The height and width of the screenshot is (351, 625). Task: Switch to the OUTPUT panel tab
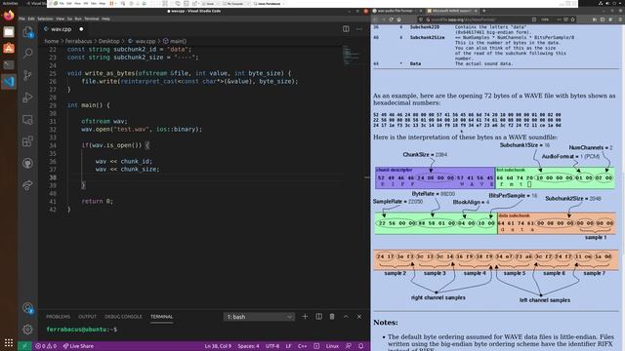coord(87,316)
